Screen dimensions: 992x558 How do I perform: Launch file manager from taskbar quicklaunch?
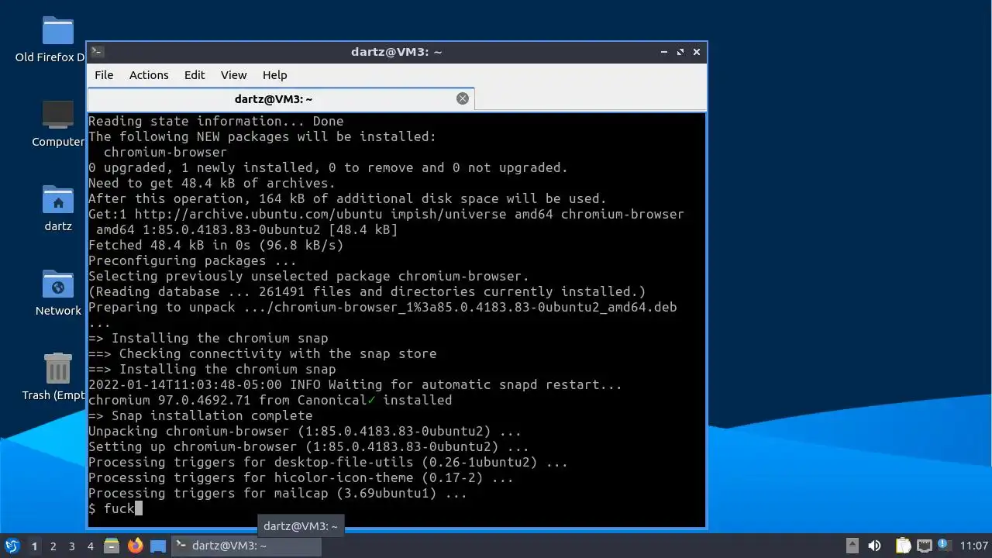pyautogui.click(x=112, y=546)
